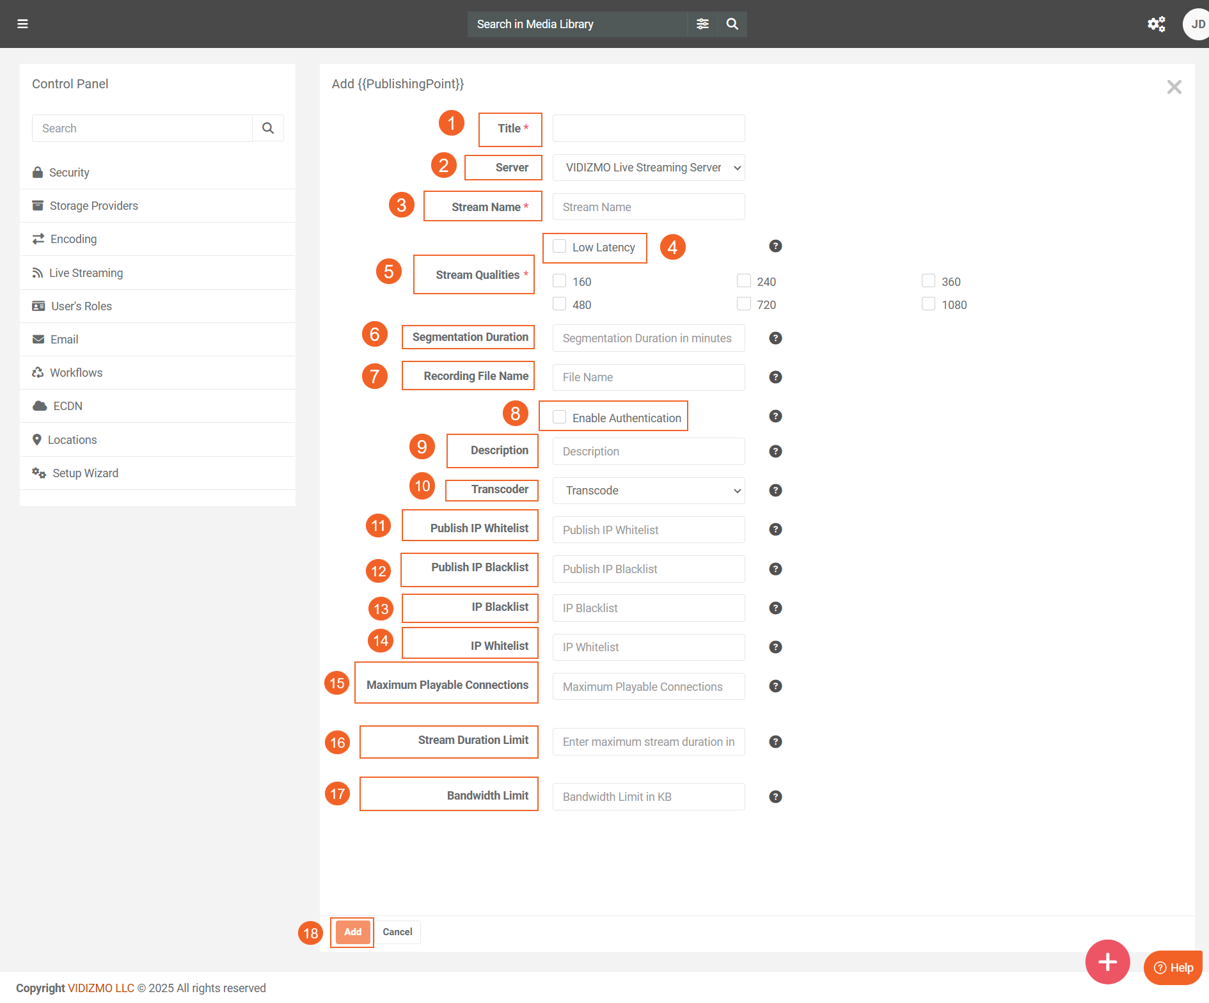The height and width of the screenshot is (1003, 1209).
Task: Open search filter options icon
Action: point(702,24)
